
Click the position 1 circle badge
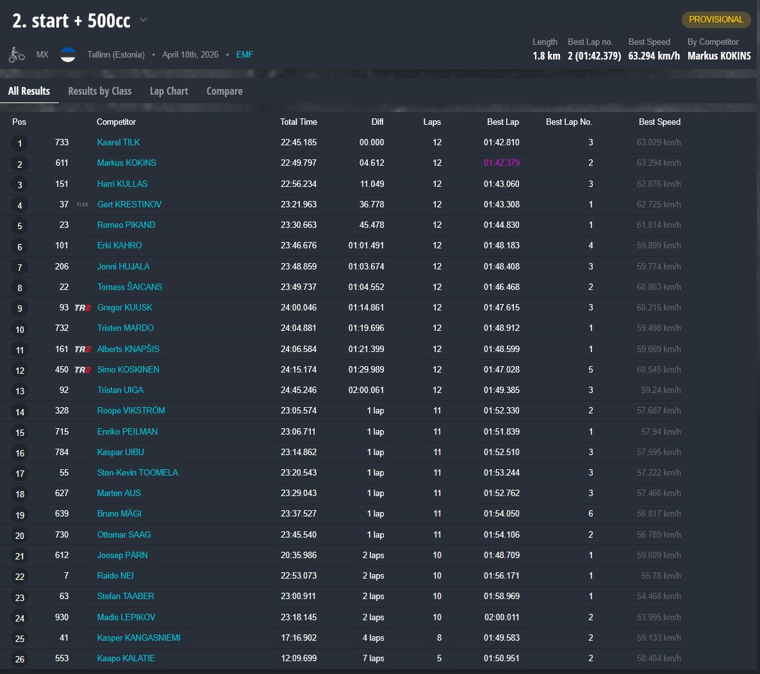click(20, 143)
